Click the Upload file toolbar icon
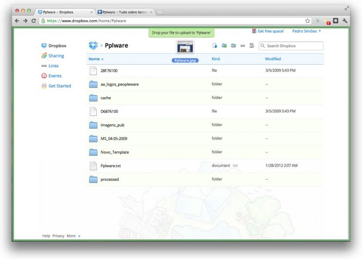This screenshot has width=362, height=259. 214,46
